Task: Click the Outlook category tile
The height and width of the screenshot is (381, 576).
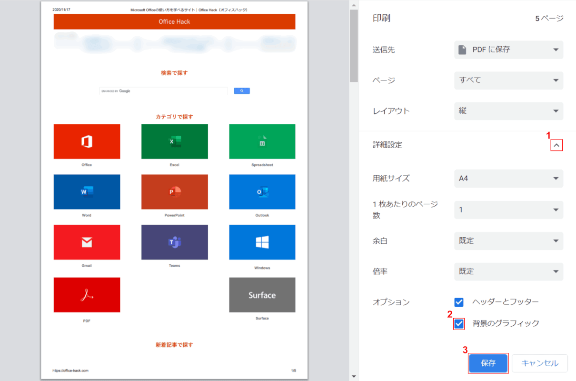Action: point(262,192)
